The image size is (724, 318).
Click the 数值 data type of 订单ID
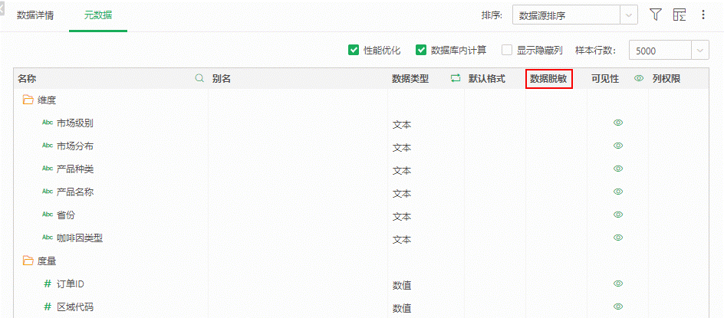[x=402, y=286]
